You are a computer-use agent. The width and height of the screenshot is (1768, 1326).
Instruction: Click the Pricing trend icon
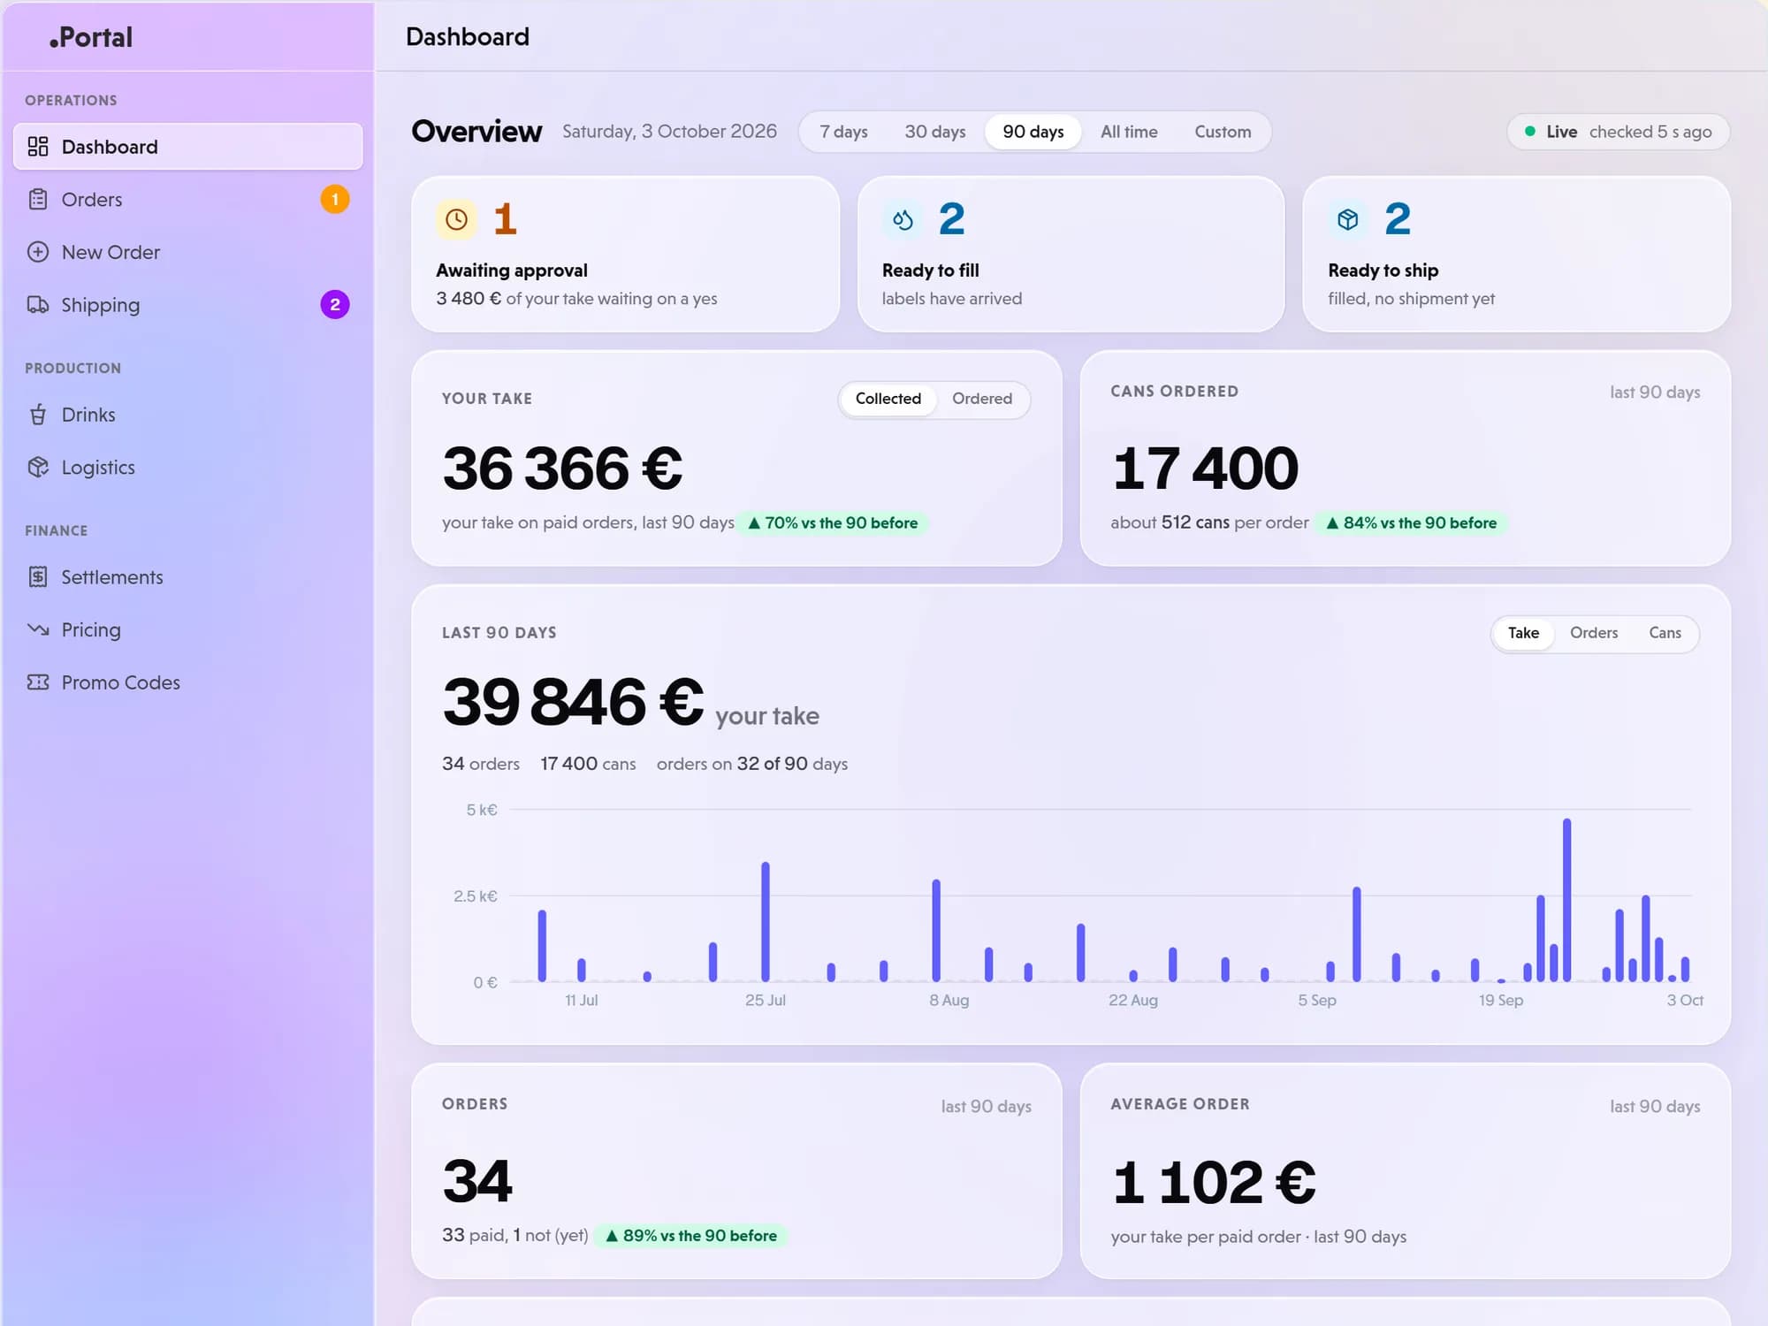tap(38, 629)
